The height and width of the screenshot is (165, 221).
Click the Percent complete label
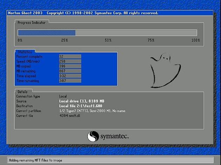pos(29,57)
